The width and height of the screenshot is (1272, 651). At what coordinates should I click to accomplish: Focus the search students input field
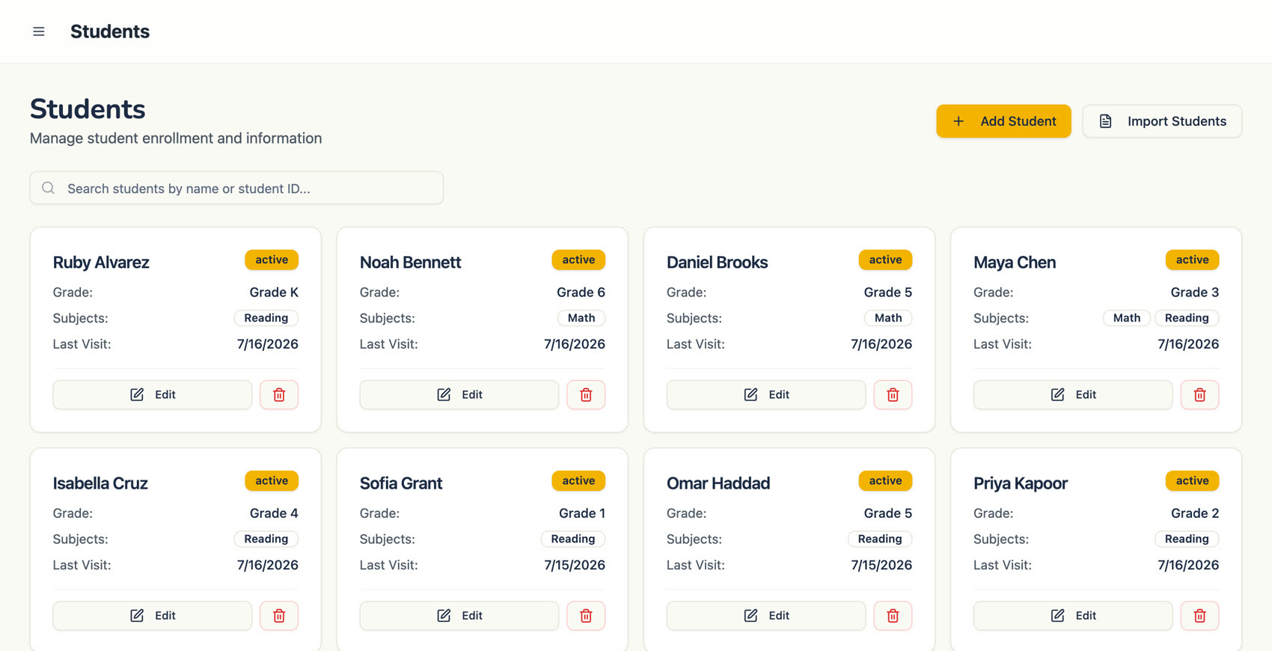pos(236,188)
